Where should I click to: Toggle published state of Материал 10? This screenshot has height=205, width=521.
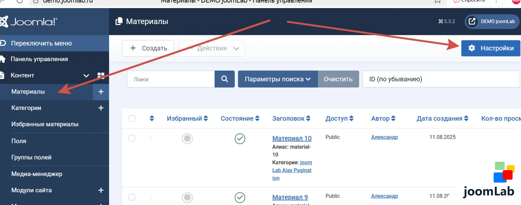click(240, 139)
